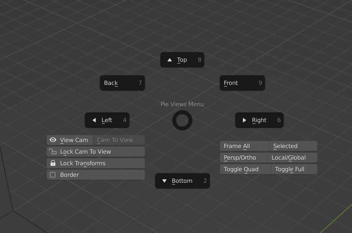This screenshot has height=233, width=352.
Task: Select Back view from the pie menu
Action: [x=122, y=83]
